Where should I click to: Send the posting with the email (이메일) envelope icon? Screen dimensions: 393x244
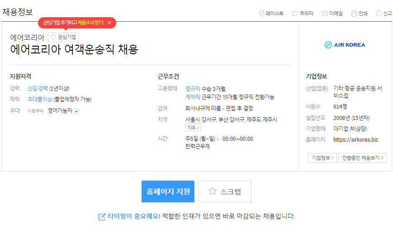pos(325,13)
